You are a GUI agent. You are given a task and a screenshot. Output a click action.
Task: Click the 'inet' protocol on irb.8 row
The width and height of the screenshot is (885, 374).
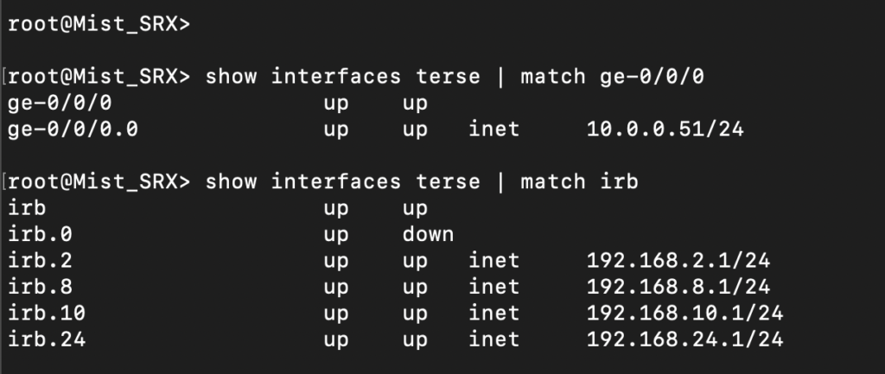[x=493, y=286]
